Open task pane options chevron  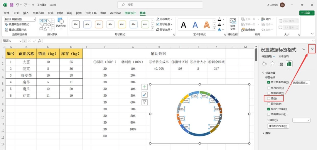(304, 49)
